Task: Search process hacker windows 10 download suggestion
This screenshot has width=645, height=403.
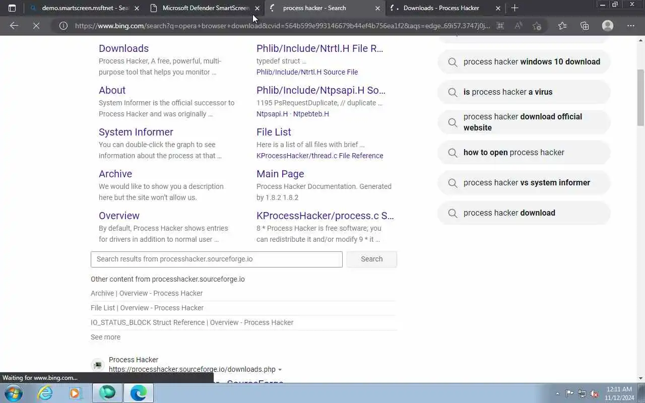Action: coord(524,62)
